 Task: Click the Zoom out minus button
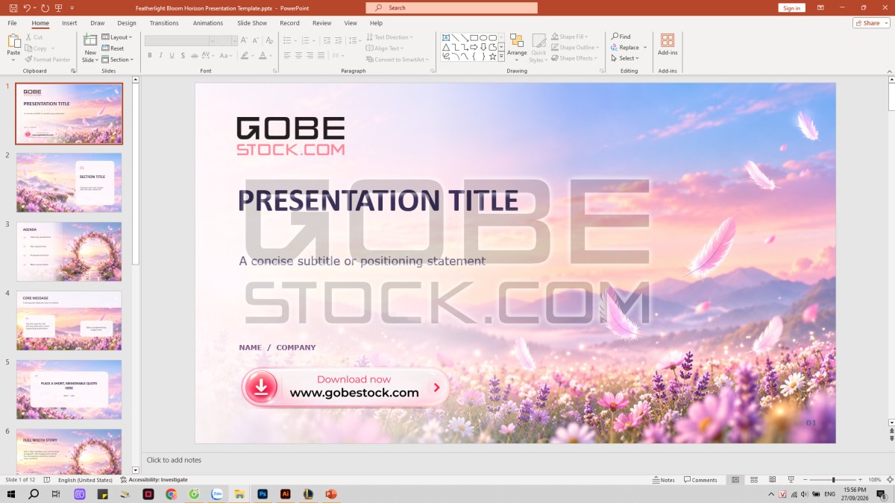[805, 480]
